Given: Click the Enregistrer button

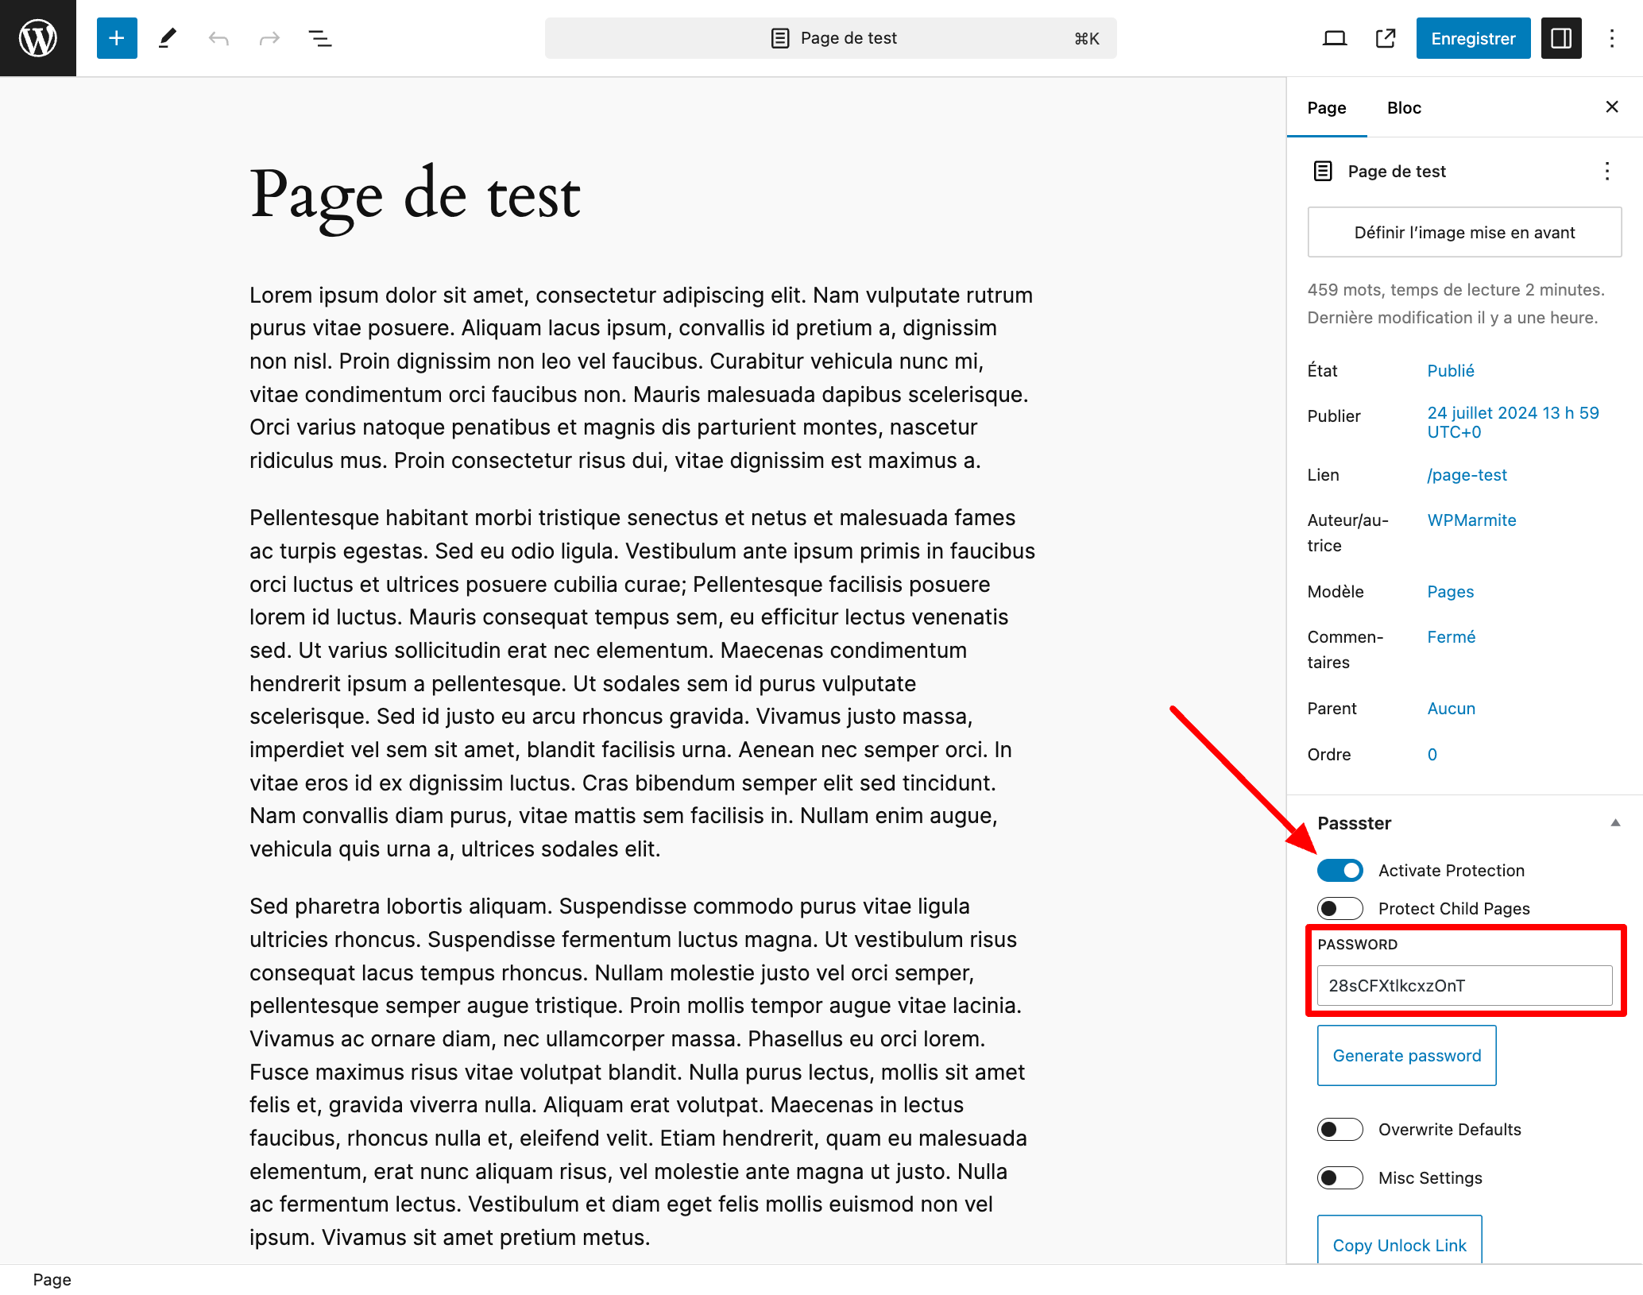Looking at the screenshot, I should tap(1472, 38).
